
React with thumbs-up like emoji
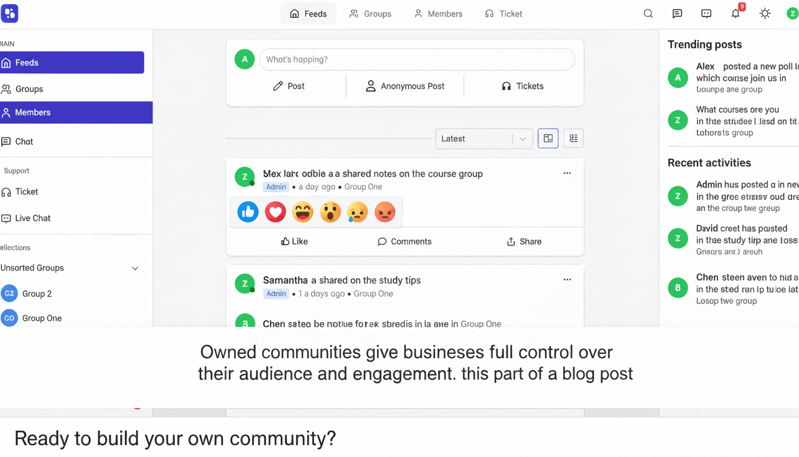click(x=248, y=212)
